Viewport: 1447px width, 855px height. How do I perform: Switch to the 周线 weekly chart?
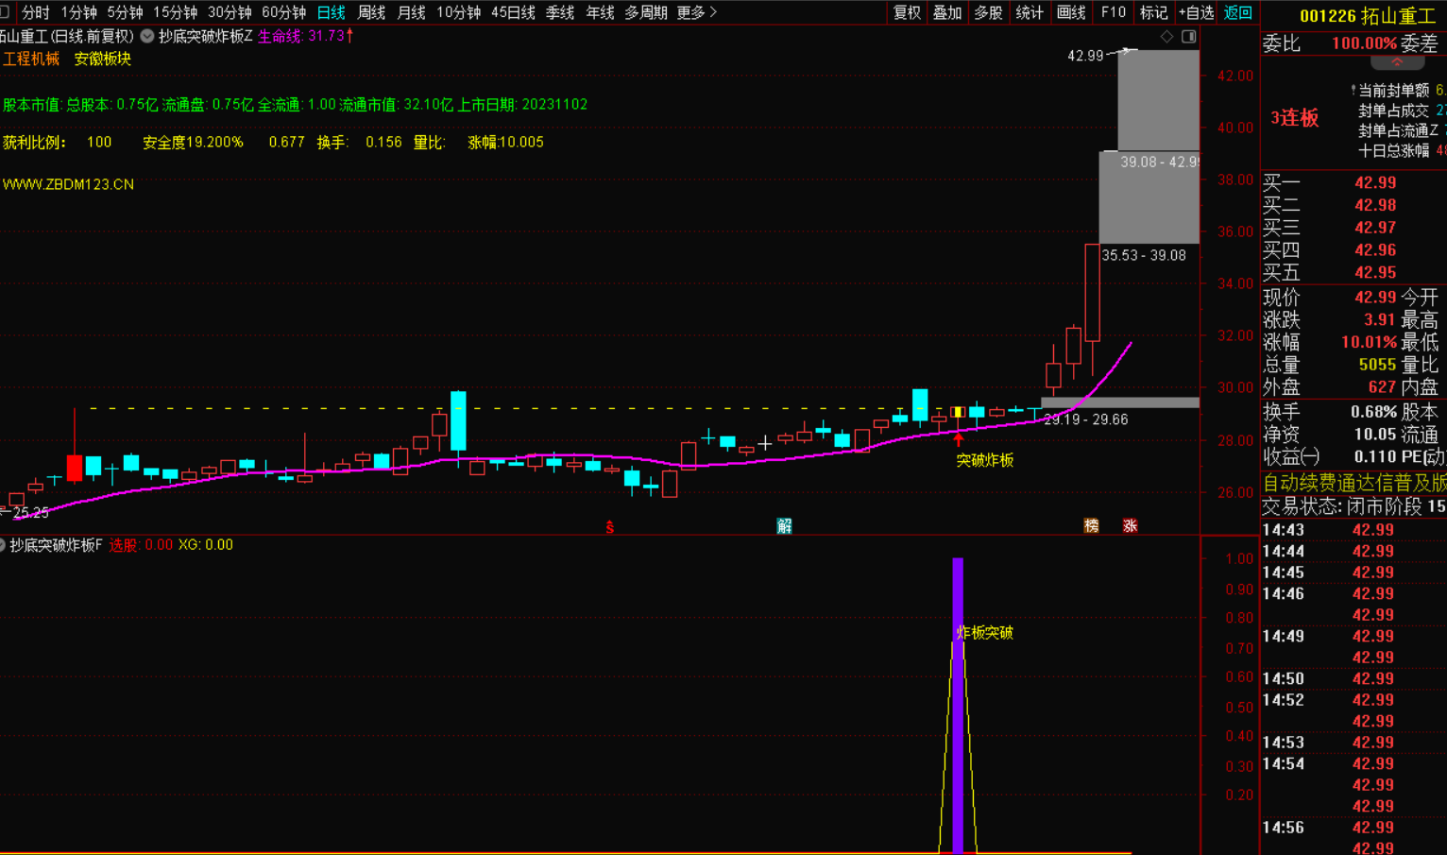[371, 12]
